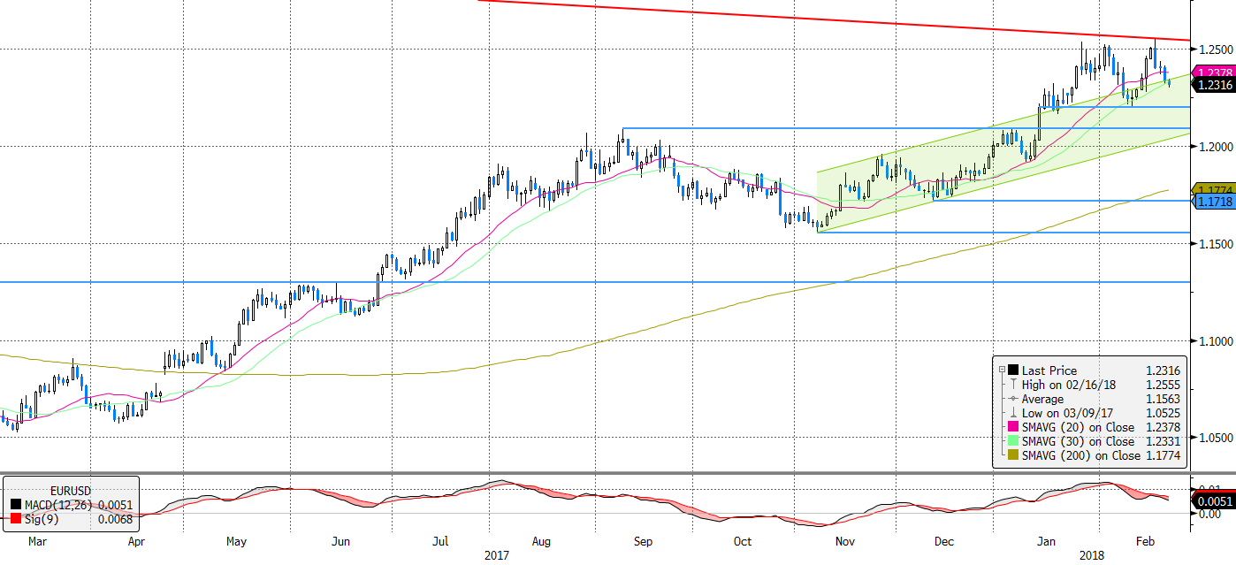Collapse the legend box using its corner toggle
The image size is (1236, 565).
coord(1001,370)
